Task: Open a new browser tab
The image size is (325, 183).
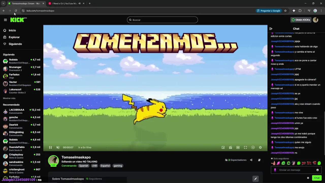Action: coord(90,4)
